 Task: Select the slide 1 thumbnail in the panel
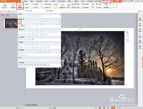coord(11,23)
